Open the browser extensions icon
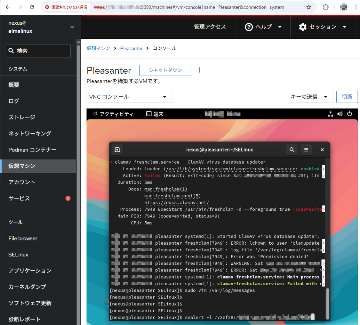The height and width of the screenshot is (325, 360). (326, 7)
